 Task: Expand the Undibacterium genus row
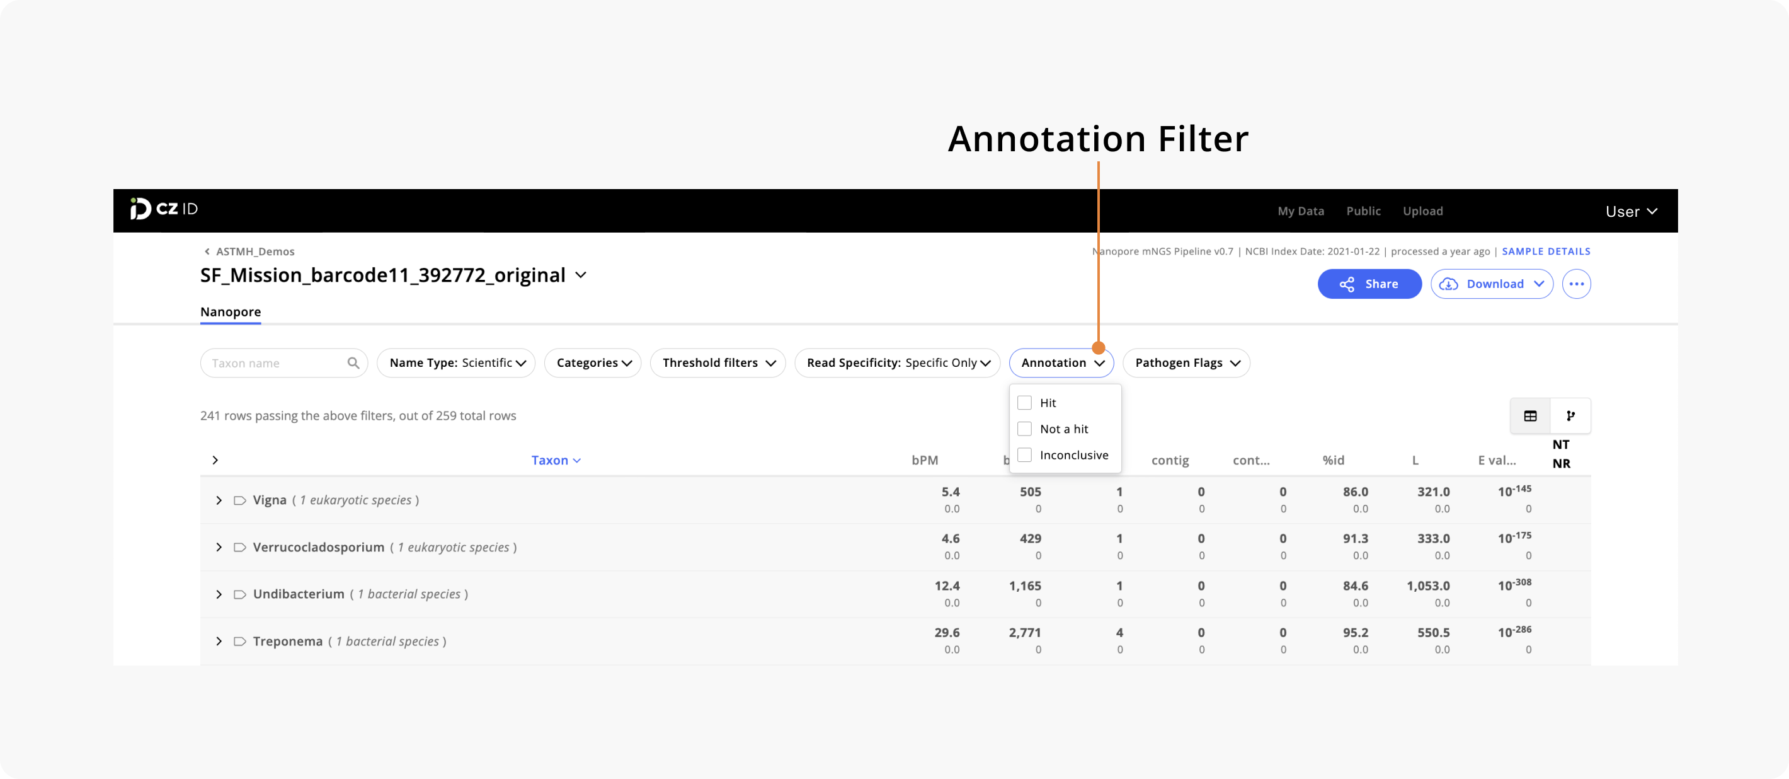pos(219,594)
